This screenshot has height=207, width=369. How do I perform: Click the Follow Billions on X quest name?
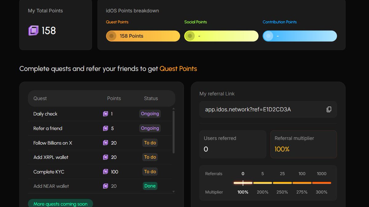point(53,143)
